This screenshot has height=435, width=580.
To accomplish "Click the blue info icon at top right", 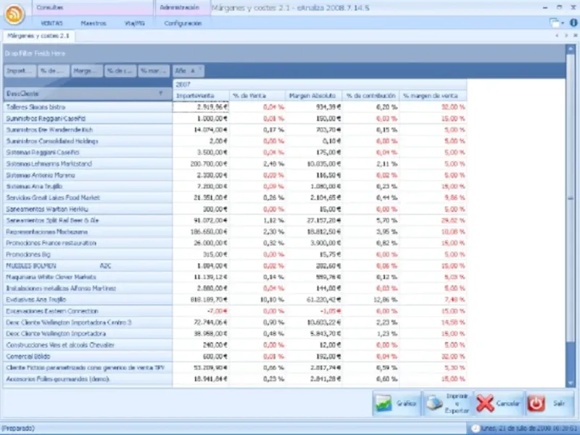I will click(573, 22).
